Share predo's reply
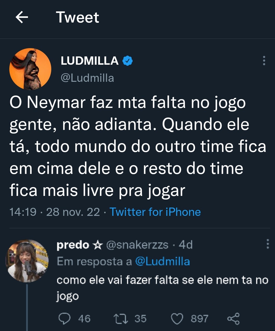The width and height of the screenshot is (275, 331). [233, 319]
